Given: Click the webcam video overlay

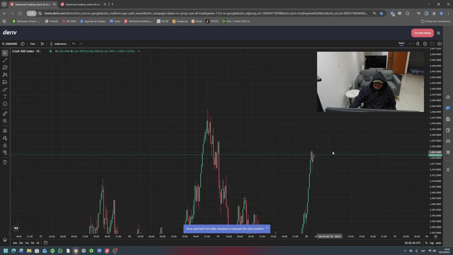Looking at the screenshot, I should (370, 82).
